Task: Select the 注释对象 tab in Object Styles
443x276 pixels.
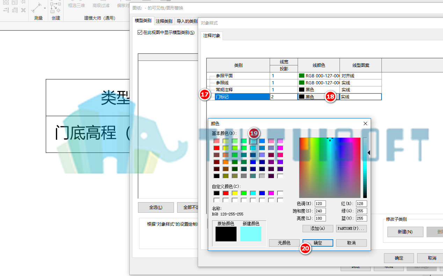Action: [x=212, y=36]
